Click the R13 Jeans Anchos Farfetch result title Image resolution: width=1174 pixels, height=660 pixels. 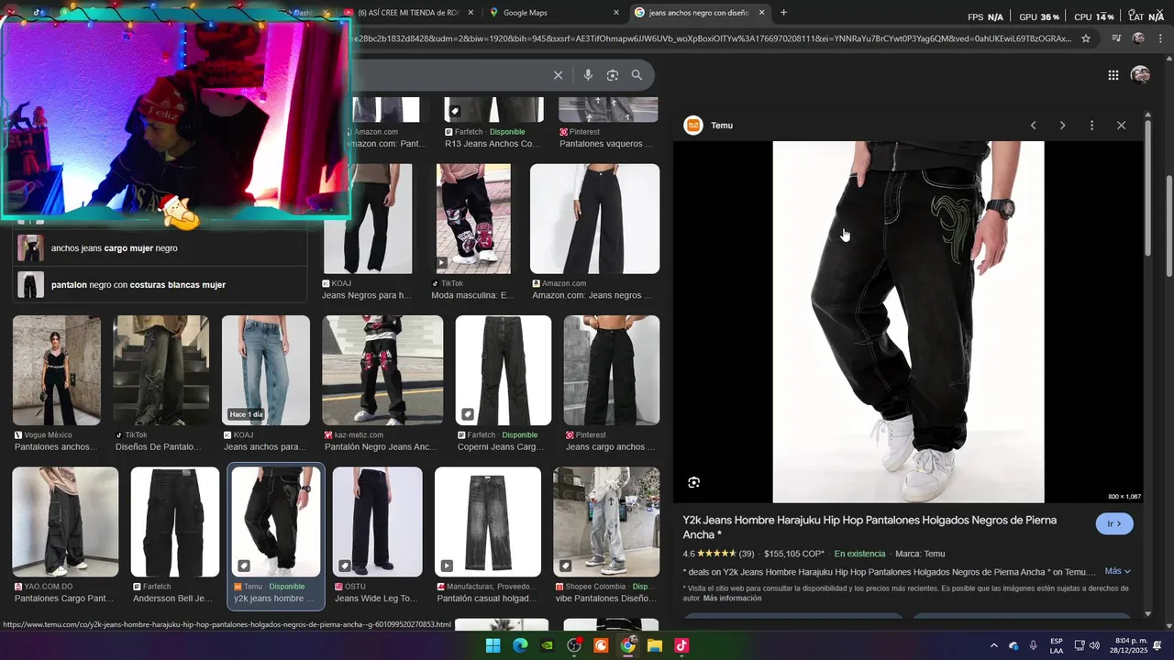(x=493, y=144)
